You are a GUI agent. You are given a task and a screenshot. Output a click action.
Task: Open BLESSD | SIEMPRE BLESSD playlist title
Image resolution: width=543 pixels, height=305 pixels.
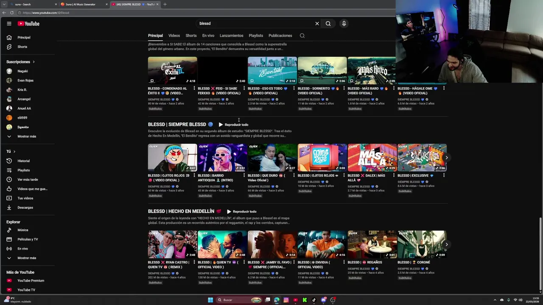180,125
